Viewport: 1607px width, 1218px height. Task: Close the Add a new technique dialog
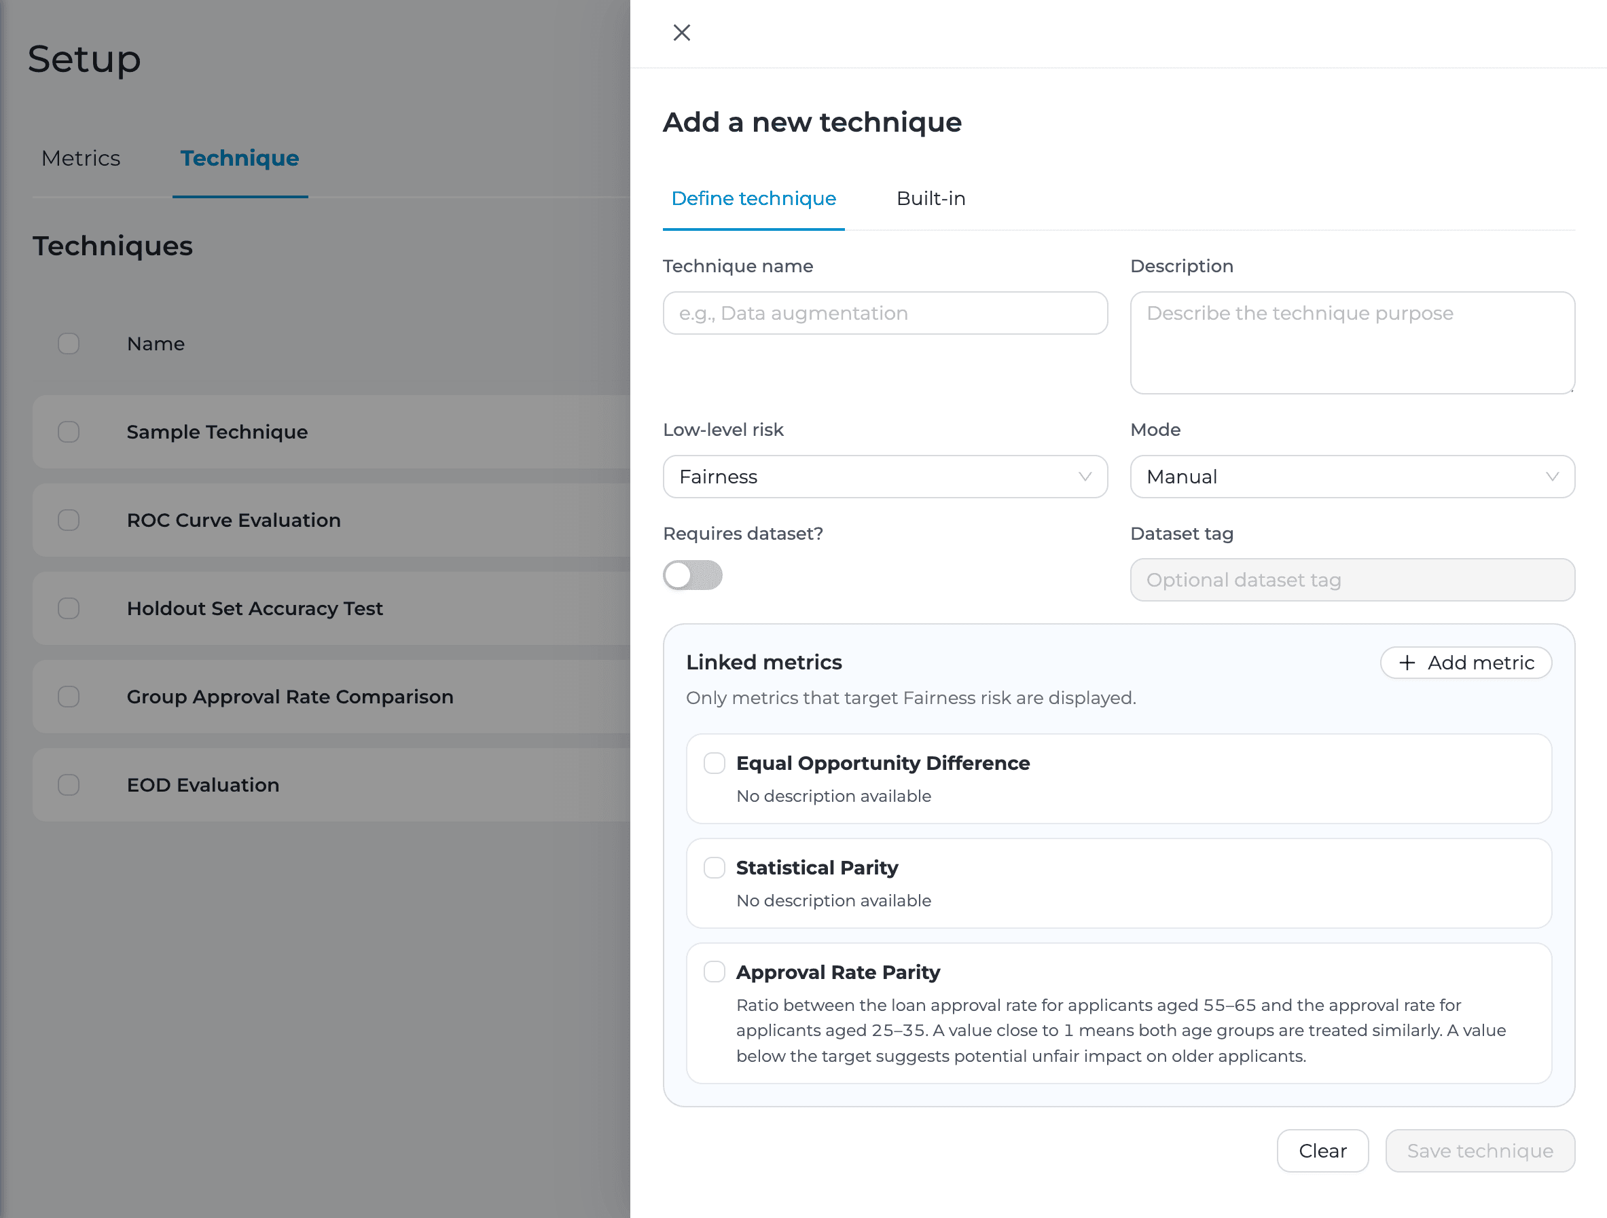click(681, 33)
